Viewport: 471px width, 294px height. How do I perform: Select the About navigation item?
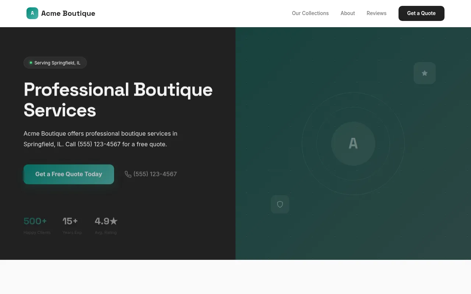click(347, 13)
